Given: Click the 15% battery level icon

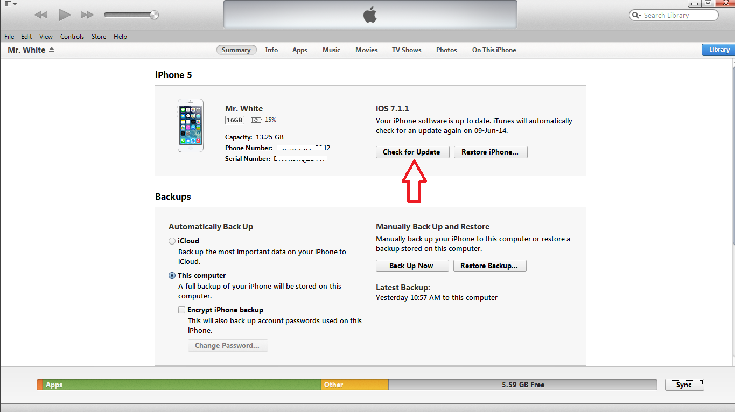Looking at the screenshot, I should [x=257, y=120].
